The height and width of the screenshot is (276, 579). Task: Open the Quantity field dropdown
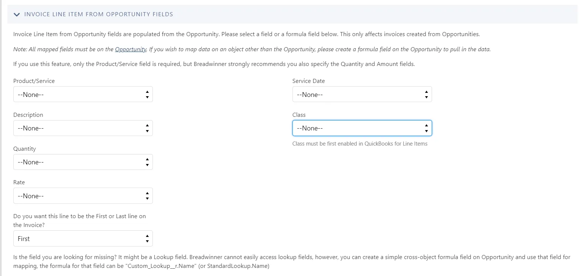click(83, 162)
